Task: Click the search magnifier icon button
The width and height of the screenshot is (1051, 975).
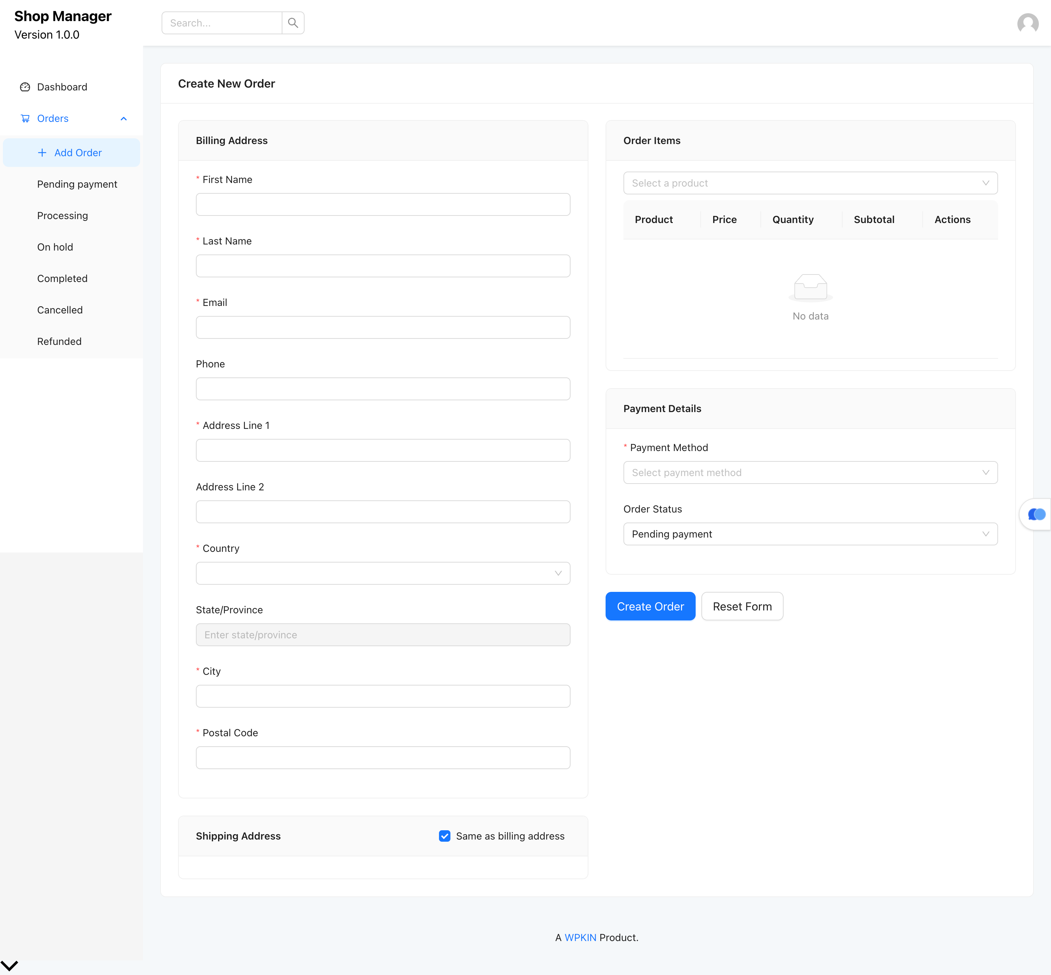Action: 293,23
